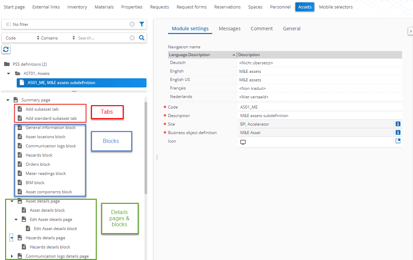This screenshot has width=413, height=260.
Task: Show info for Business object definition
Action: click(x=398, y=132)
